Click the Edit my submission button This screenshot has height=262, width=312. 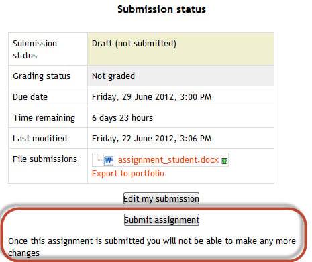pyautogui.click(x=161, y=198)
